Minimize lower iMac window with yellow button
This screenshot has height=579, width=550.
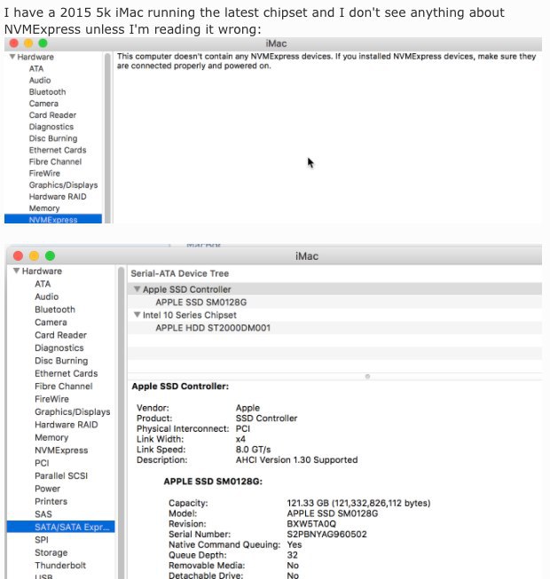click(x=34, y=256)
